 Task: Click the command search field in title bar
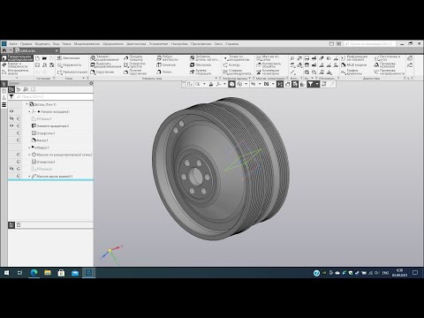pos(369,43)
